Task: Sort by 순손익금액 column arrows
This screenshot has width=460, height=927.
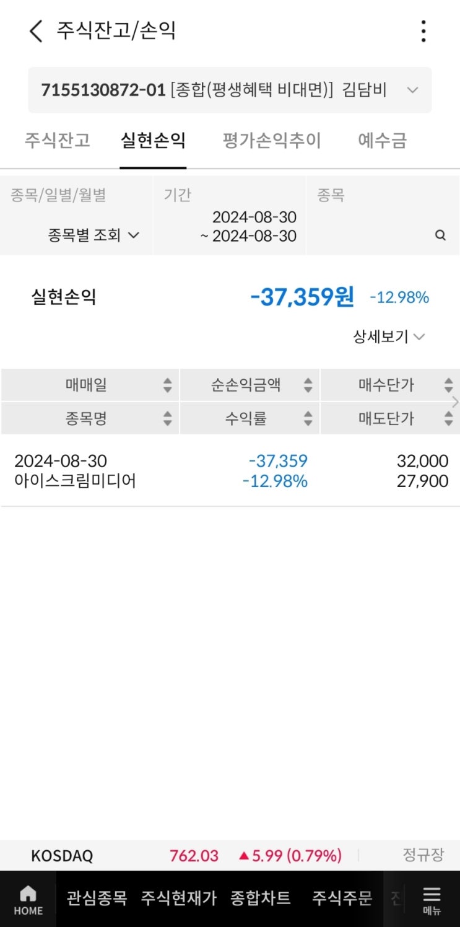Action: pyautogui.click(x=308, y=385)
